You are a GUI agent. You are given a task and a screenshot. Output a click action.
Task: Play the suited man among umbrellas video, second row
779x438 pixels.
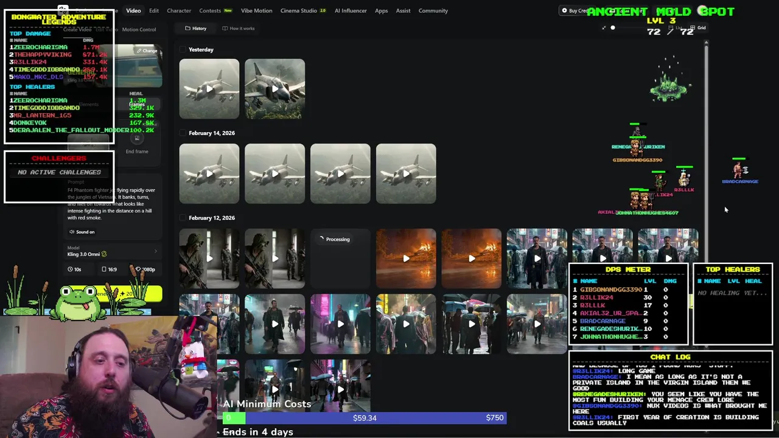pos(537,324)
